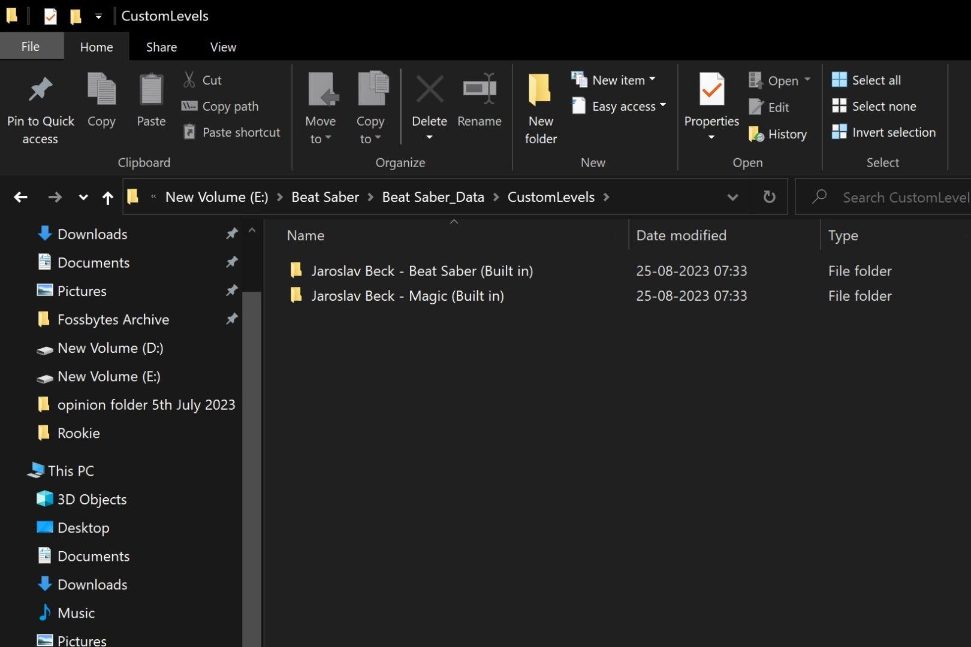Image resolution: width=971 pixels, height=647 pixels.
Task: Click the Paste clipboard icon
Action: [151, 89]
